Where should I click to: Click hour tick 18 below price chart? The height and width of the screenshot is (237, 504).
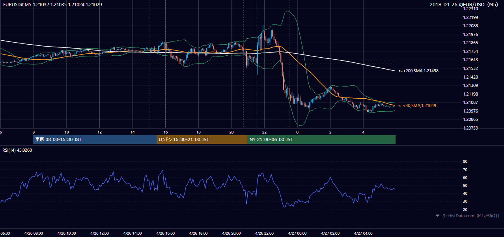click(x=199, y=132)
